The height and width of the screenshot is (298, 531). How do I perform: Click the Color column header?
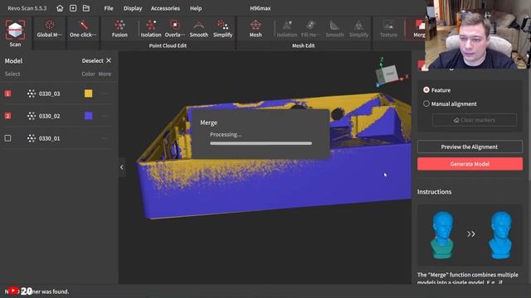88,74
